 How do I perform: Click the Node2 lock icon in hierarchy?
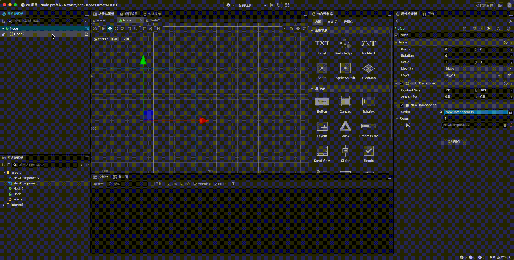[3, 34]
